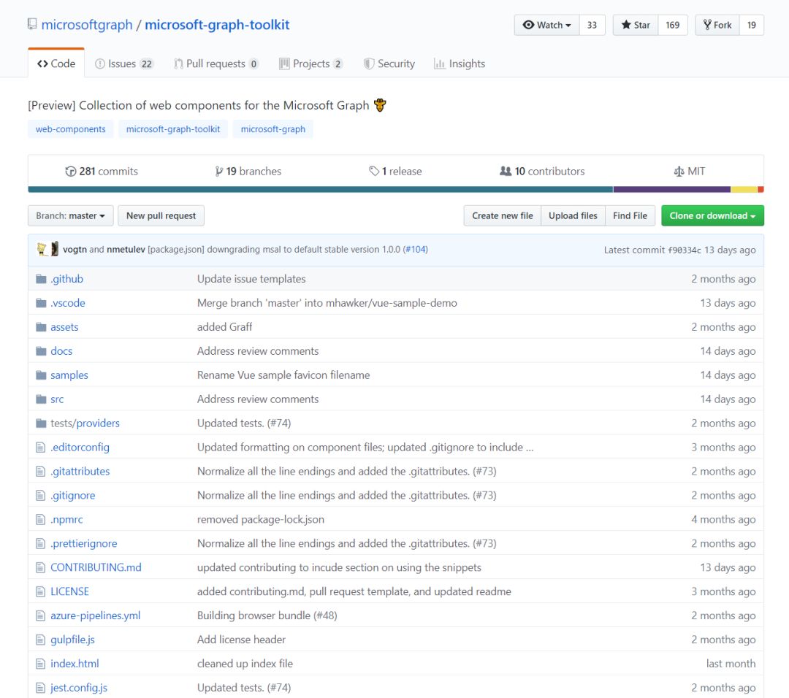Open commit message 'added Graff'

tap(224, 327)
